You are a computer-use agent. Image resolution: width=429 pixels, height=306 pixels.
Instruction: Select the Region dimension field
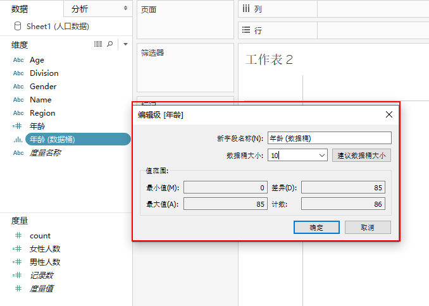[x=42, y=113]
